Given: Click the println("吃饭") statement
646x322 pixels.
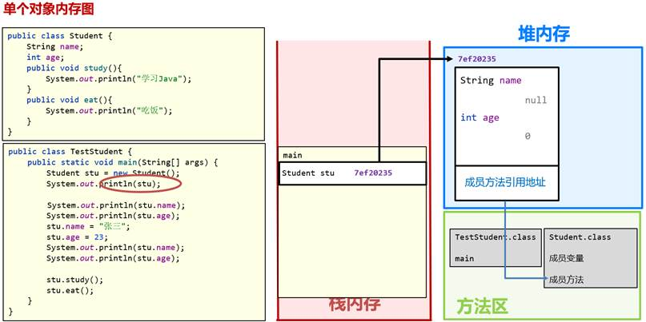Looking at the screenshot, I should click(x=109, y=110).
